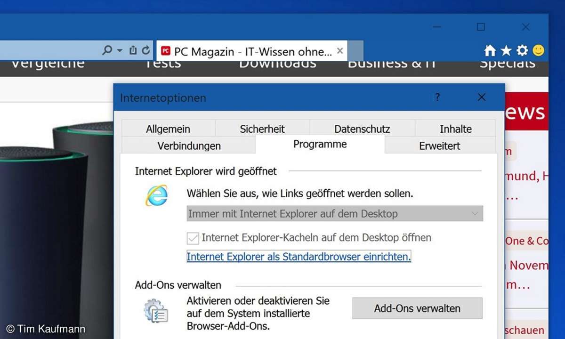Switch to the Sicherheit tab
The width and height of the screenshot is (565, 339).
[262, 129]
